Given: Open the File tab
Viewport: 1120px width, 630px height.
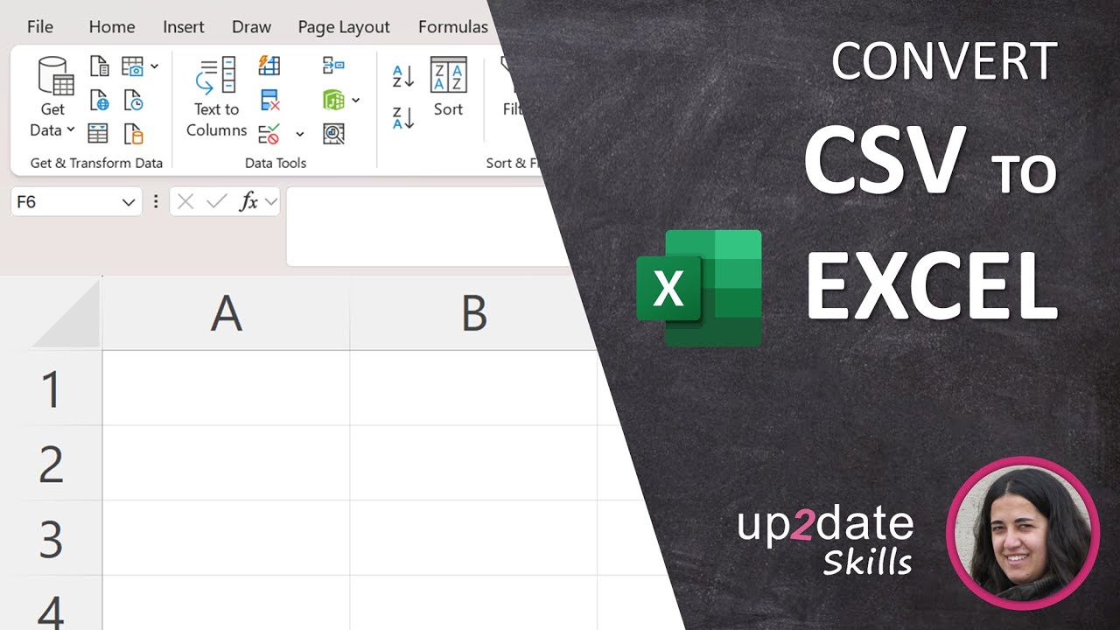Looking at the screenshot, I should 40,27.
